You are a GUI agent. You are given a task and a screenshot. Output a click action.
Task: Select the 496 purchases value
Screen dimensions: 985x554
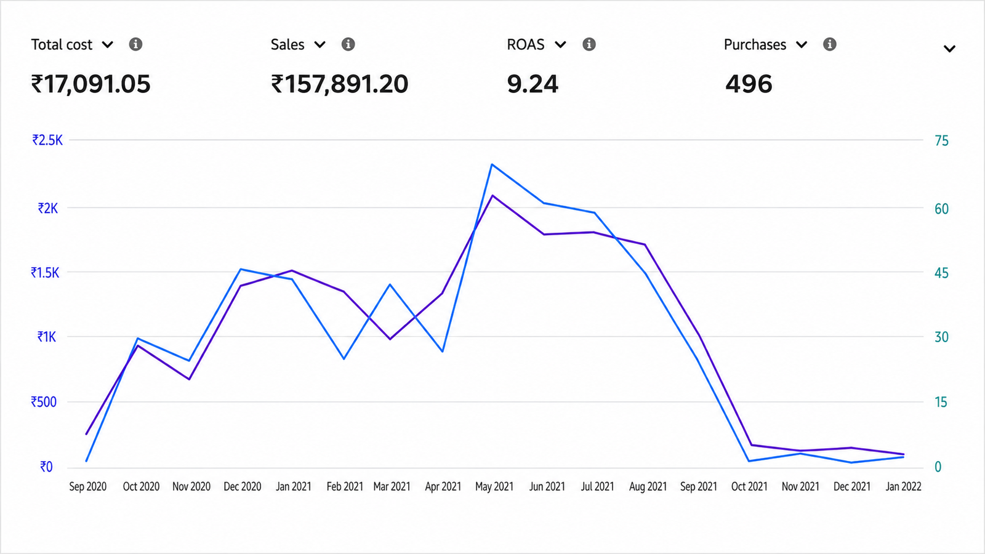click(749, 84)
